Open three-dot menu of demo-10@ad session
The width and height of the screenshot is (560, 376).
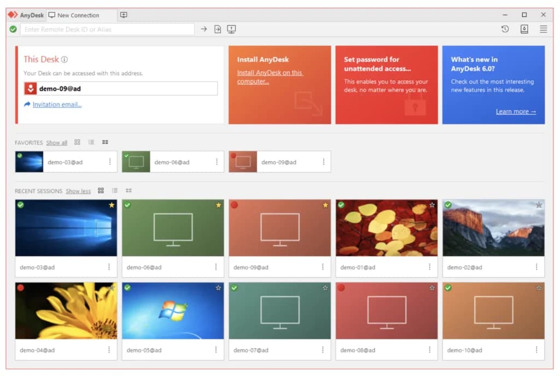[x=536, y=350]
